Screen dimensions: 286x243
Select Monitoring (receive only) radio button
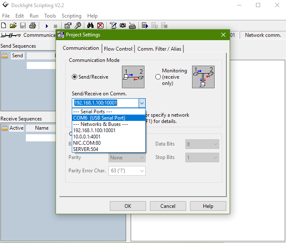(x=158, y=77)
